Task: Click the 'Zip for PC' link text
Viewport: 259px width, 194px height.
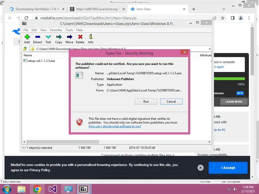Action: point(220,130)
